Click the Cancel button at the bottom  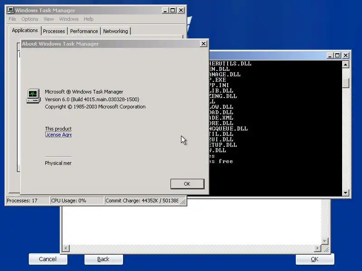(48, 259)
